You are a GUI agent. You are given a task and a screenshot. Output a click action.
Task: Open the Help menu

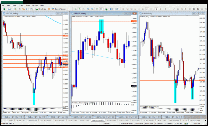point(42,5)
